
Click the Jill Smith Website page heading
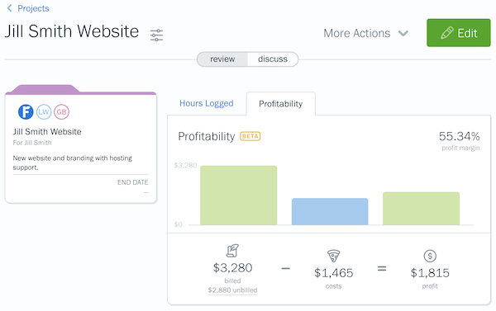tap(72, 31)
